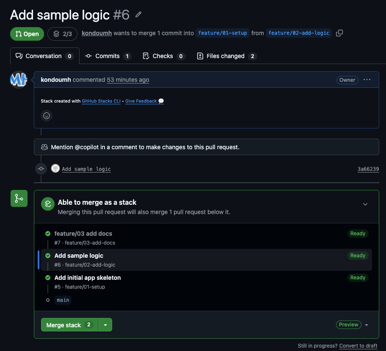The width and height of the screenshot is (386, 351).
Task: Click the #6 · feature/02-add-logic subtitle
Action: coord(85,265)
